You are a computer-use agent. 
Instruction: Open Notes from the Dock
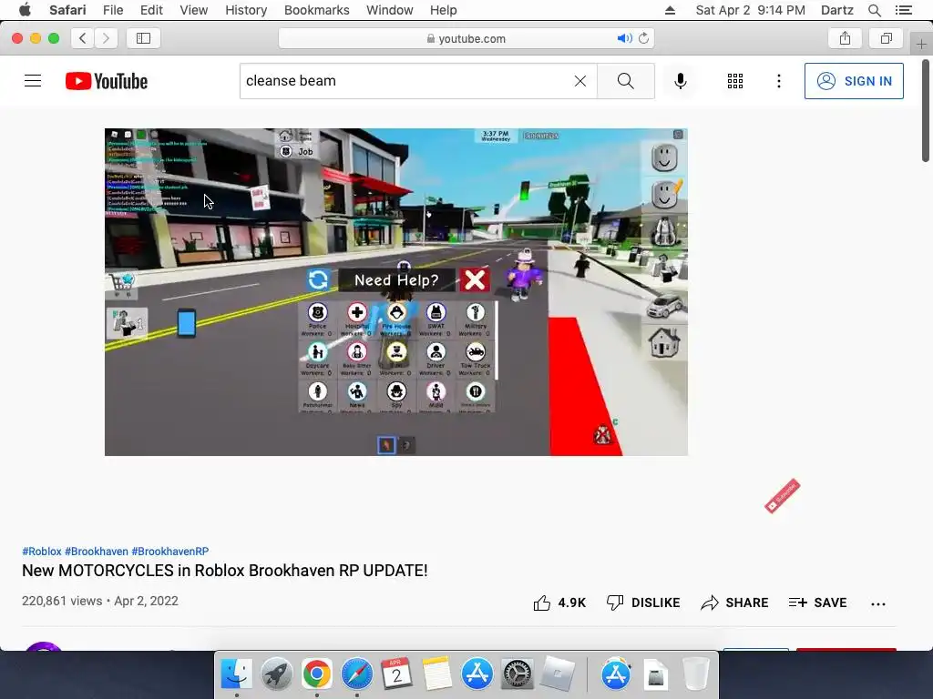click(x=437, y=674)
